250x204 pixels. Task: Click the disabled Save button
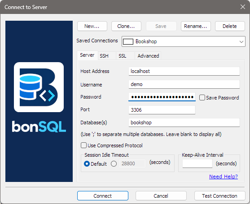[161, 26]
